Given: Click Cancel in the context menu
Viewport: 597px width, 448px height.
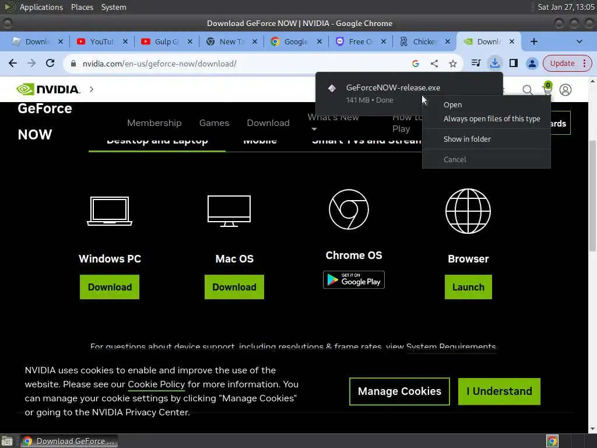Looking at the screenshot, I should [x=486, y=160].
